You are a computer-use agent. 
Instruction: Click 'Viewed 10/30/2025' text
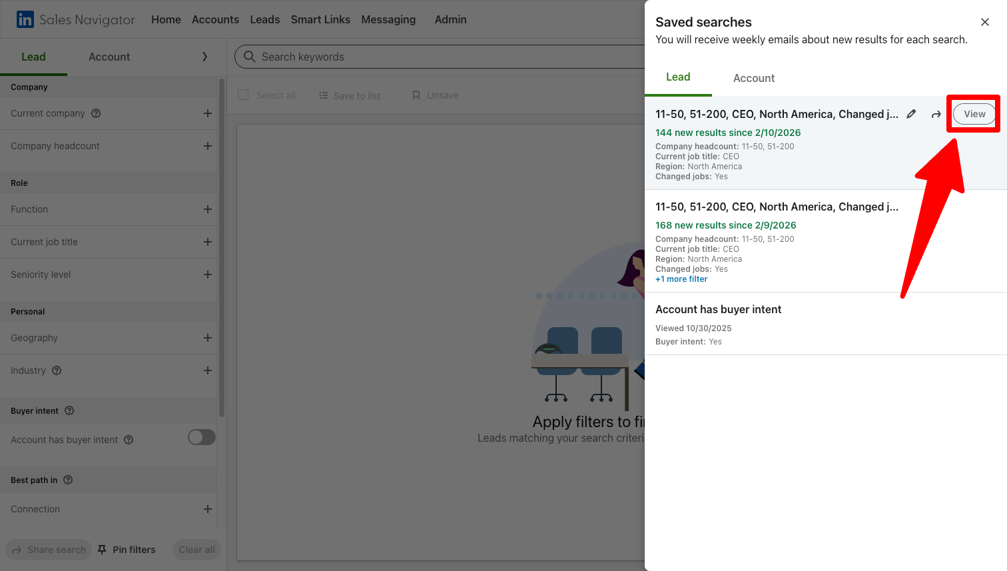click(x=693, y=328)
